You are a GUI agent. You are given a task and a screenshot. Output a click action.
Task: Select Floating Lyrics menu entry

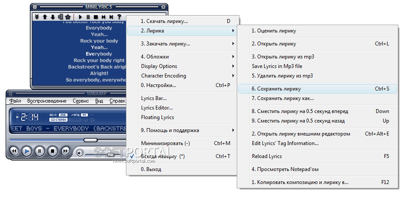click(x=182, y=117)
